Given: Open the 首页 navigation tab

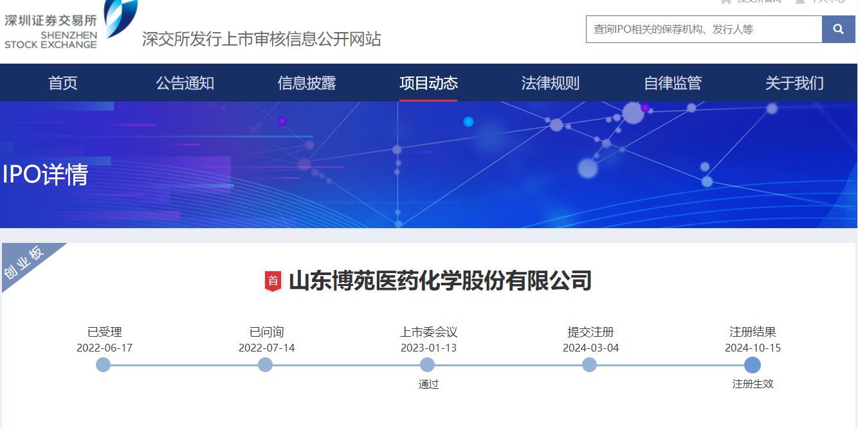Looking at the screenshot, I should (63, 83).
